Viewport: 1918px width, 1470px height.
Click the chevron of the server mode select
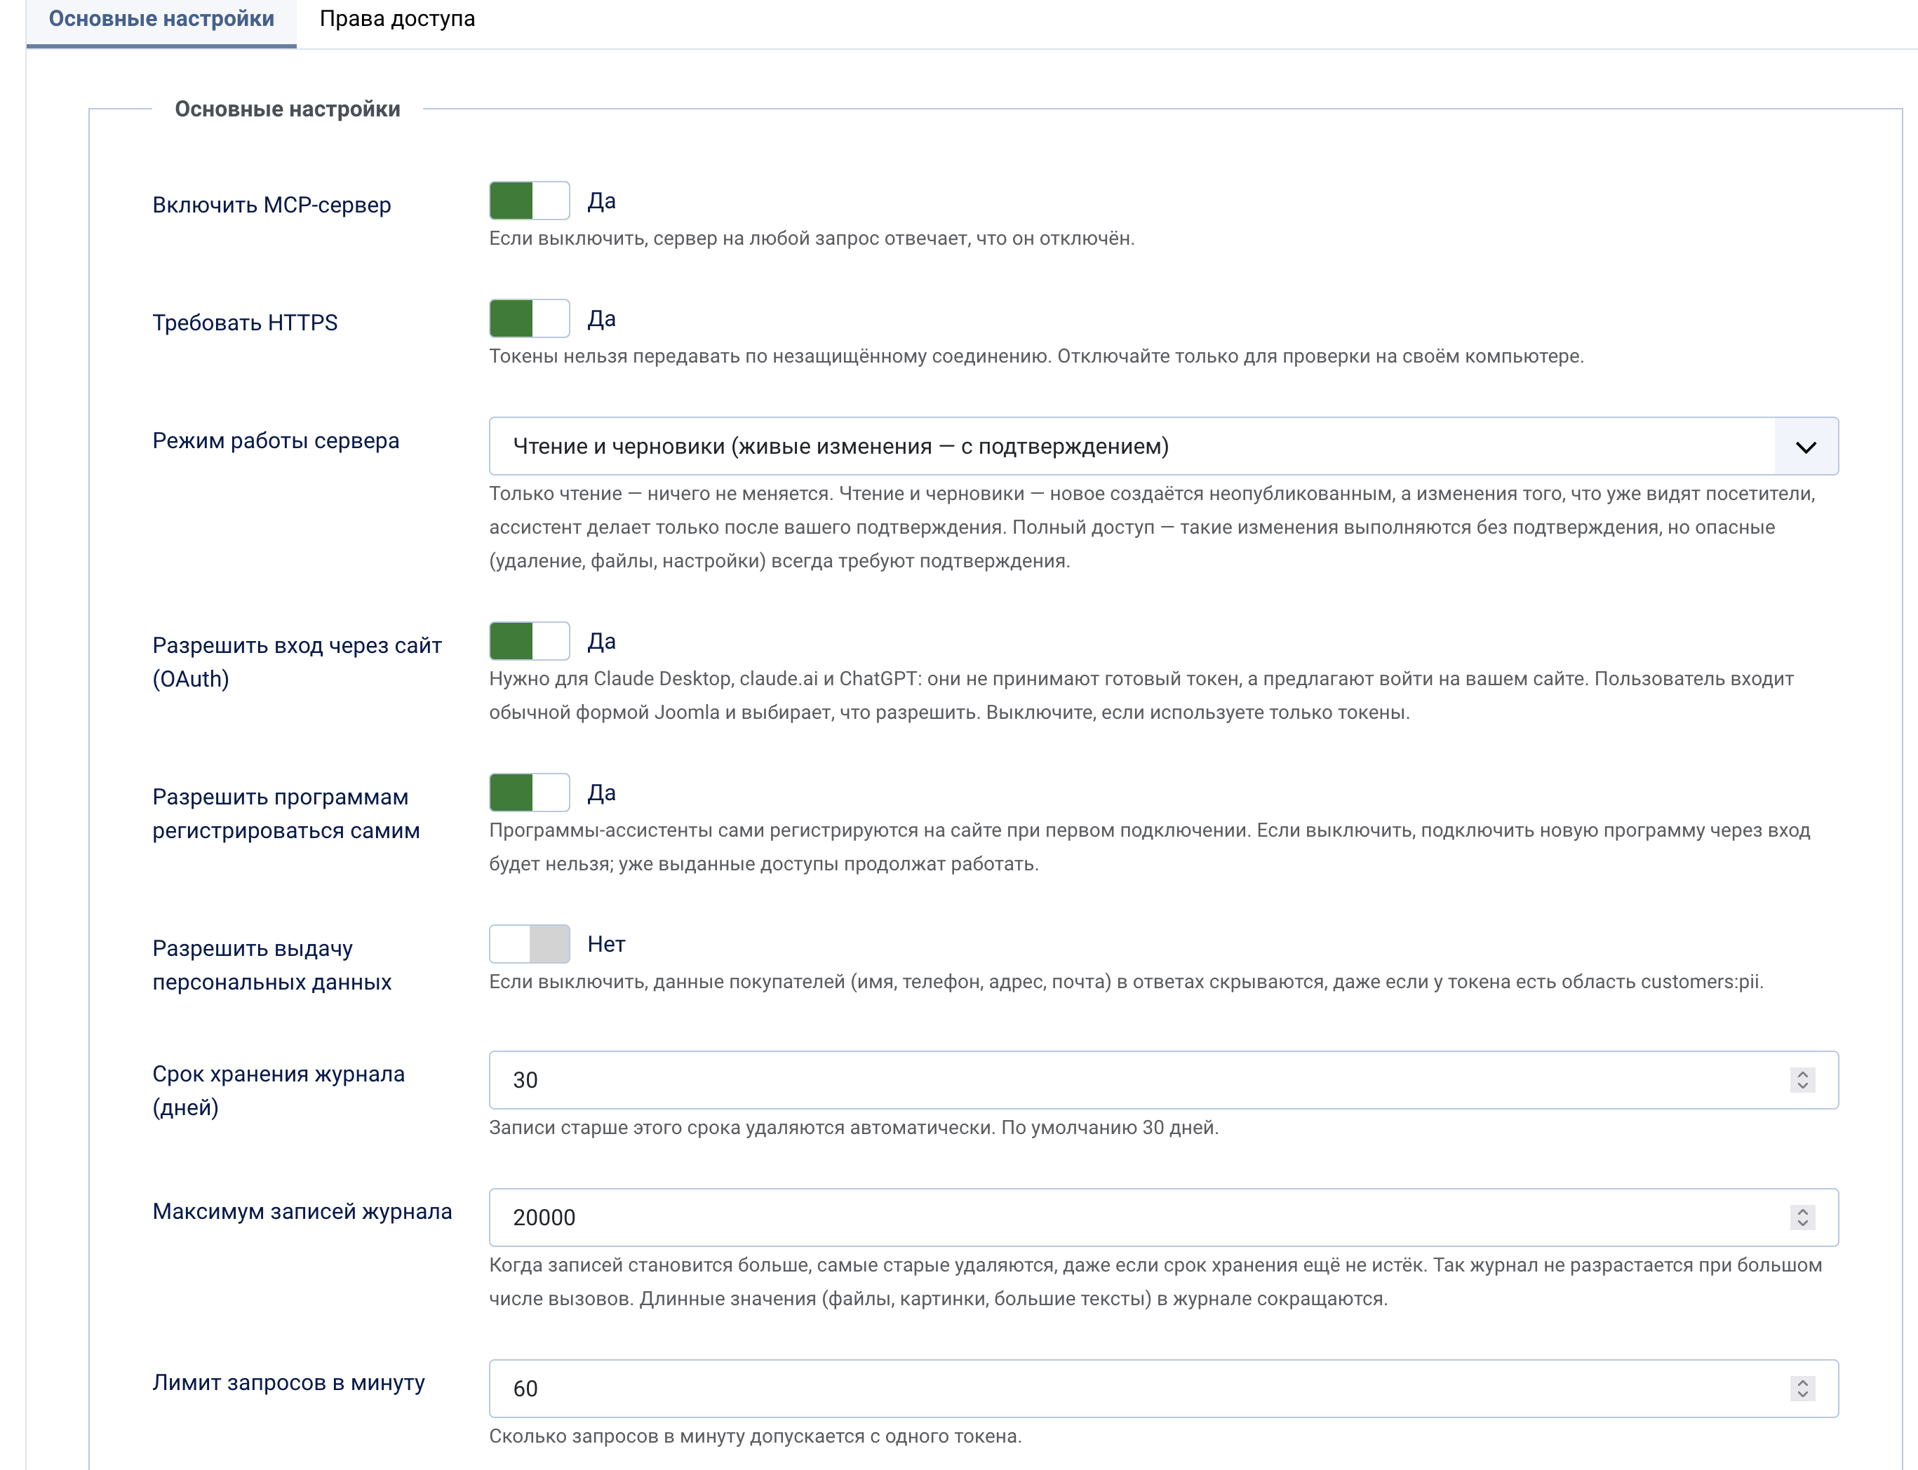point(1806,447)
